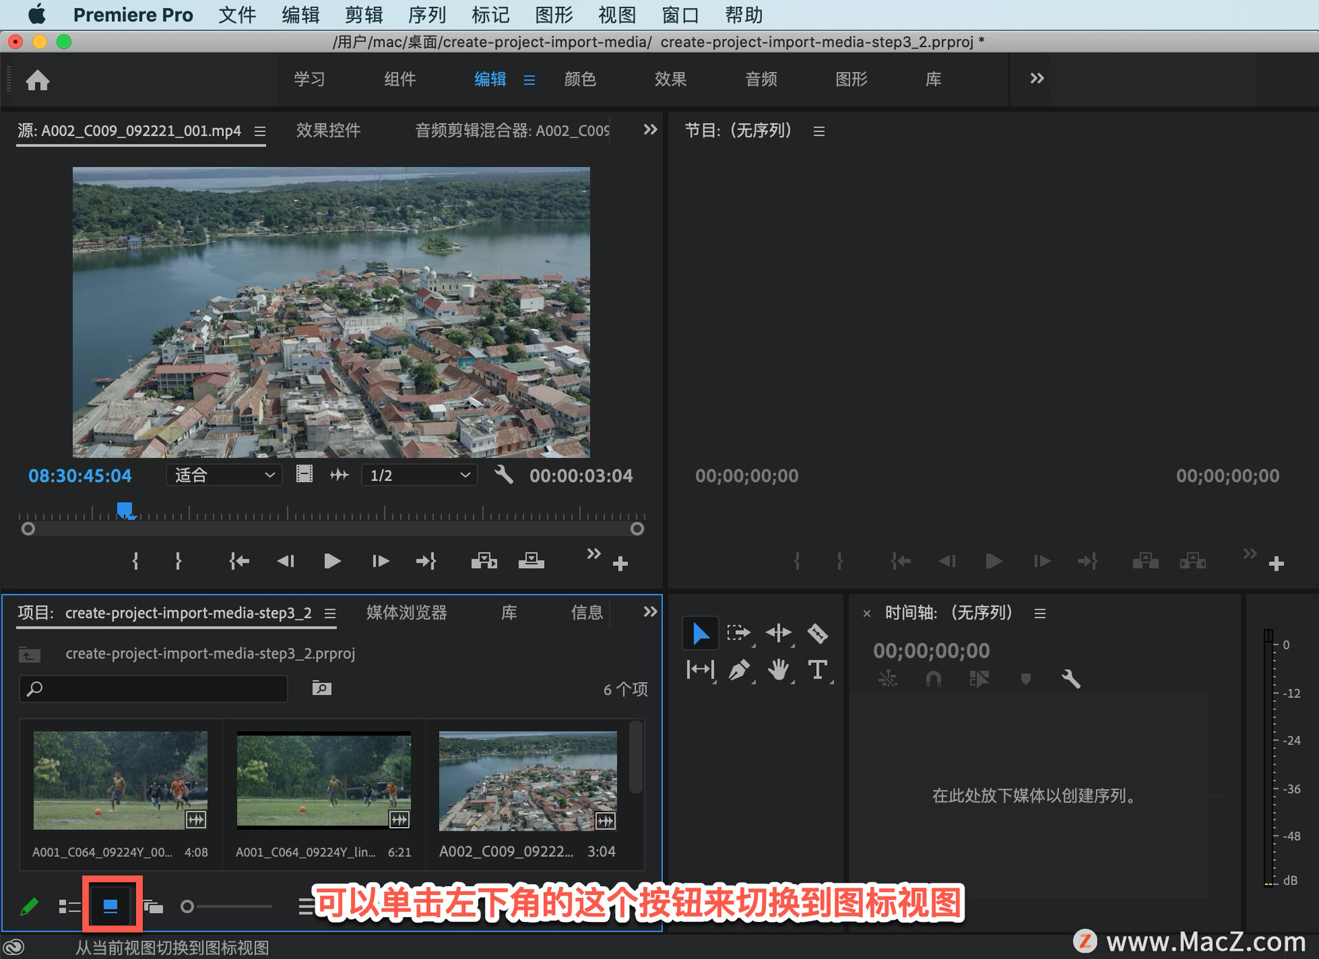Click Overwrite button in source monitor
1319x959 pixels.
coord(531,561)
